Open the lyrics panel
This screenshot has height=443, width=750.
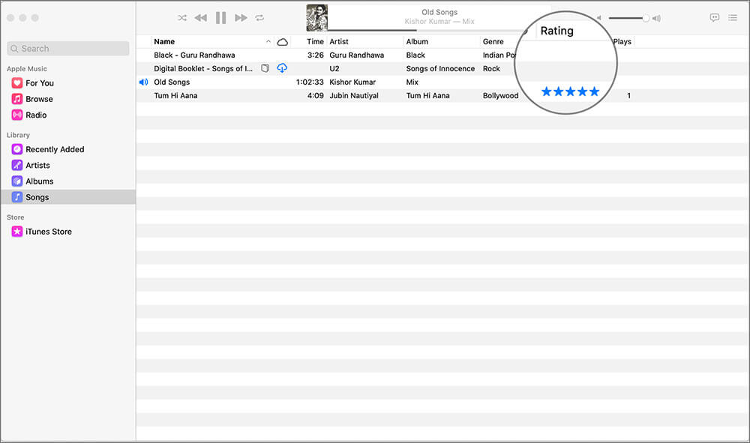(x=715, y=18)
